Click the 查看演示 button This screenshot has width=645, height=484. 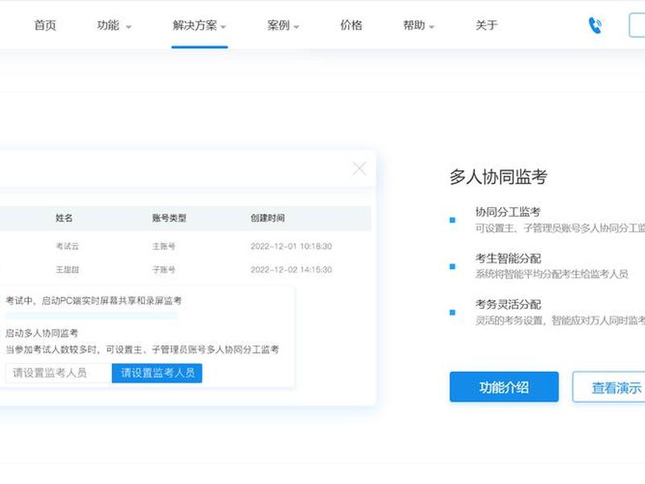point(609,387)
